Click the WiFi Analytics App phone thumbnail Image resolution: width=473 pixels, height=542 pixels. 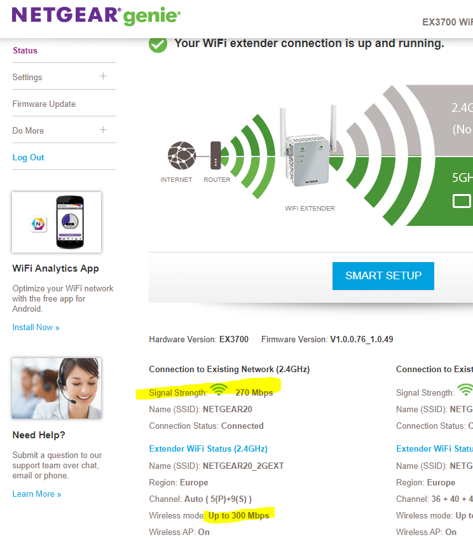click(57, 222)
